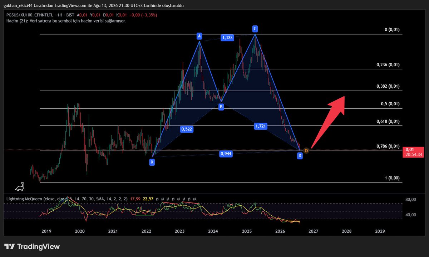Viewport: 429px width, 257px height.
Task: Click the PGSUS/XU100_CFNNTLTL symbol title
Action: pyautogui.click(x=30, y=15)
